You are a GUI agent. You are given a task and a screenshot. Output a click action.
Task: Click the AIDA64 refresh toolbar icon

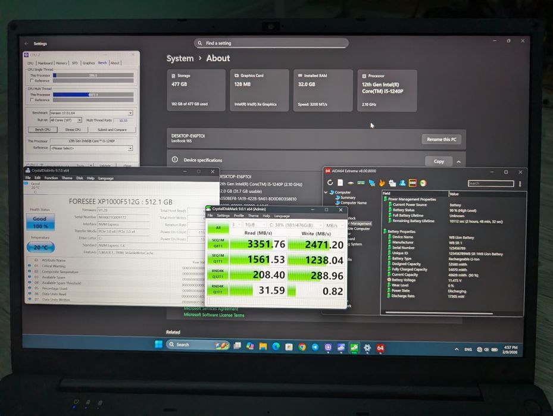(330, 183)
